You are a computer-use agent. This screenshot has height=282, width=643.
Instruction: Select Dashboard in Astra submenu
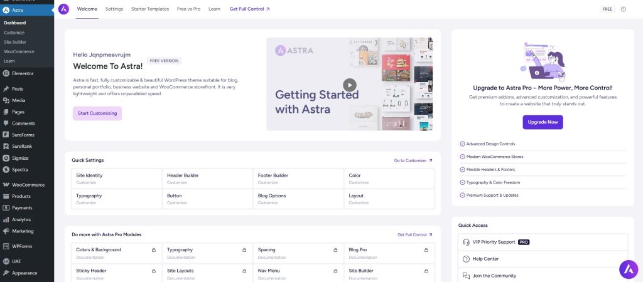coord(15,23)
